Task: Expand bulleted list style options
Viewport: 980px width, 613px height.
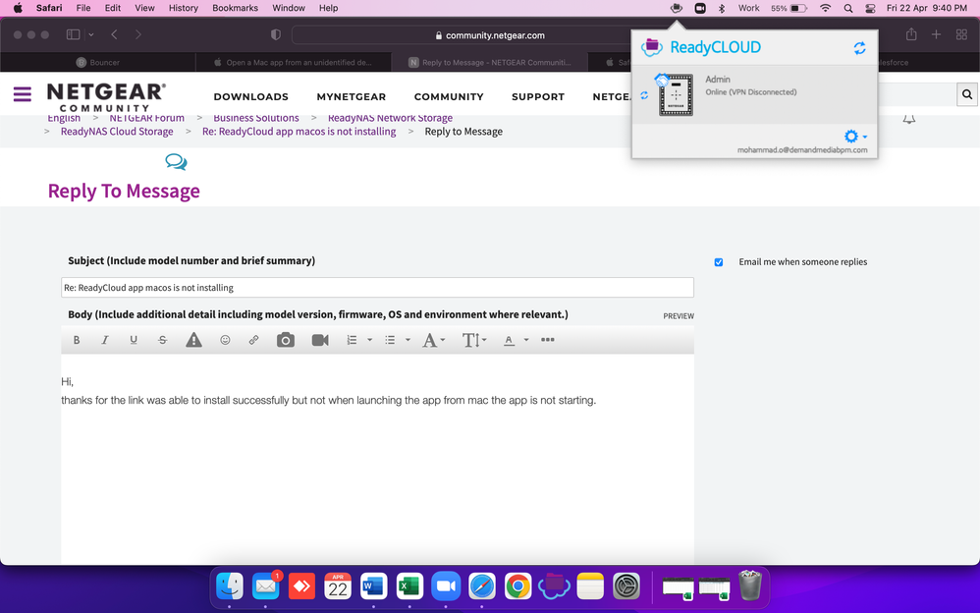Action: pyautogui.click(x=408, y=340)
